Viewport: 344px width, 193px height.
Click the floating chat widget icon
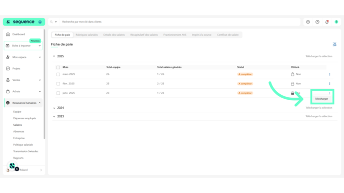coord(12,166)
